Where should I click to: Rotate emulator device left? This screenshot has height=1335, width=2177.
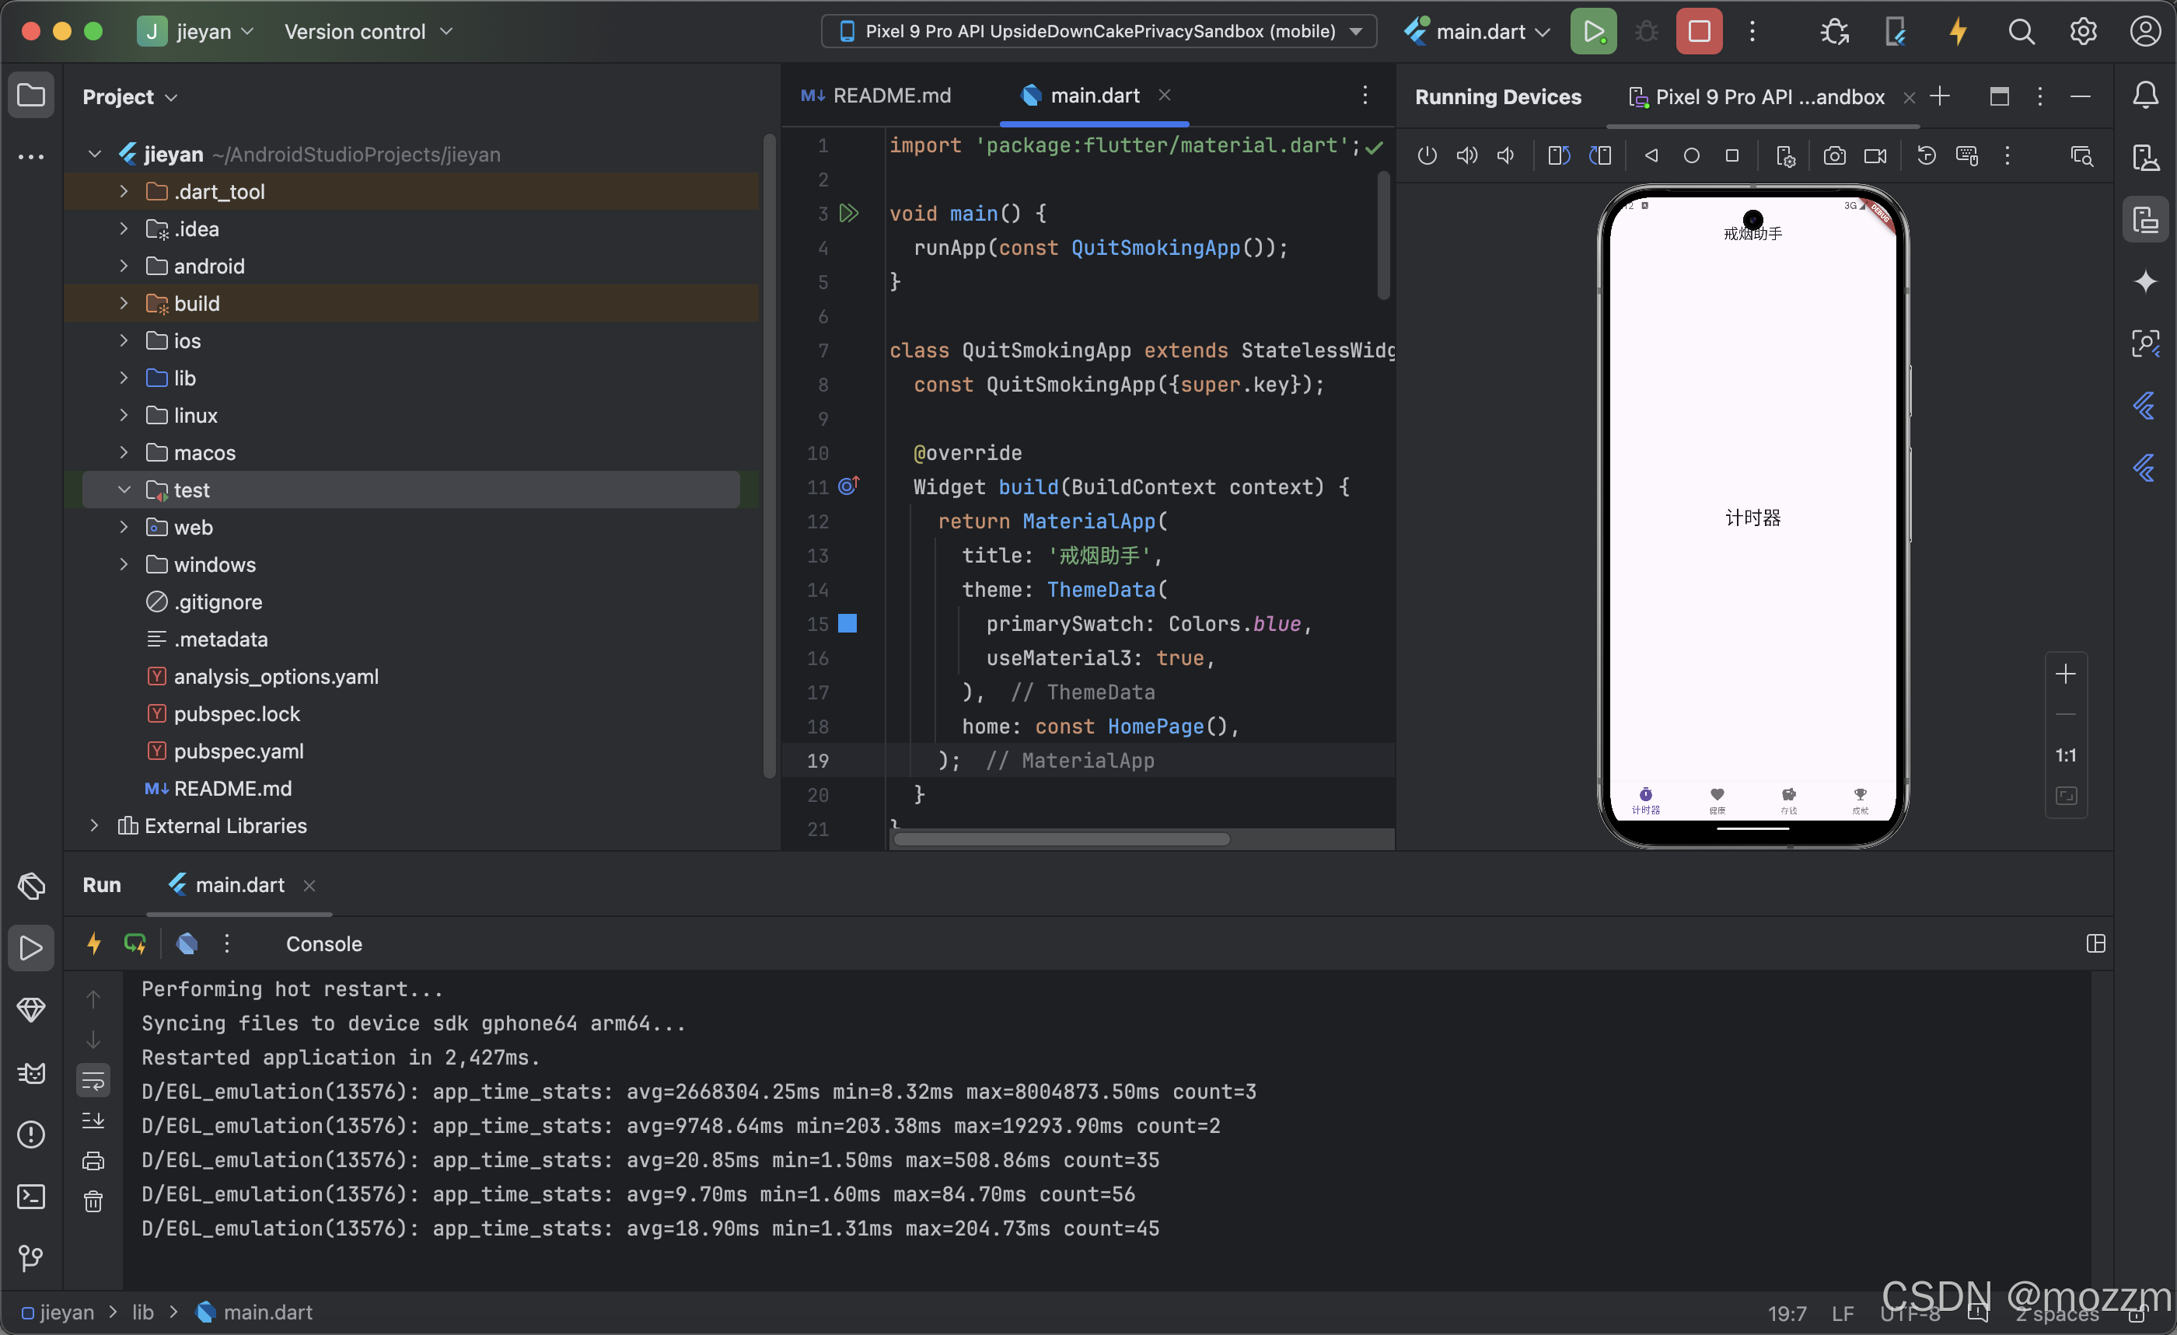[x=1559, y=156]
